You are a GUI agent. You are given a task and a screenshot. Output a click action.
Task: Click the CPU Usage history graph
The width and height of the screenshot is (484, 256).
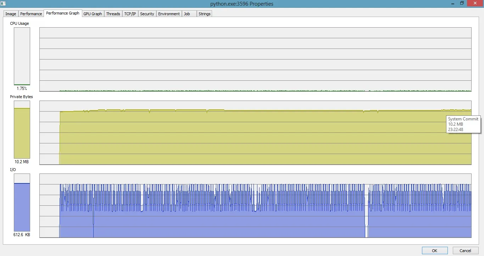pos(255,59)
